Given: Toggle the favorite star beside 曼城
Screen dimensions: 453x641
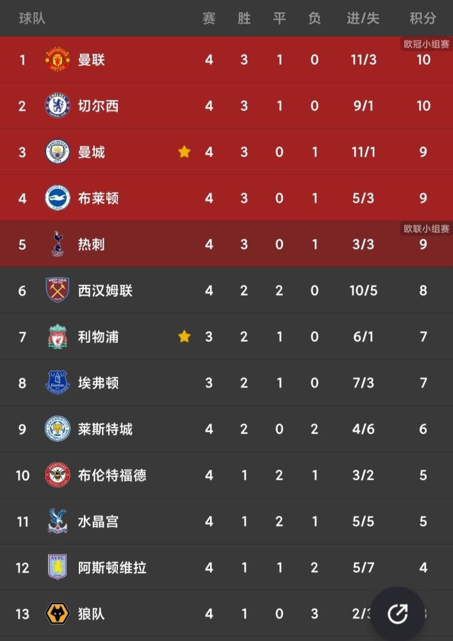Looking at the screenshot, I should tap(185, 152).
